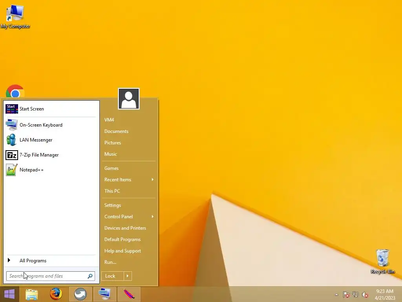Open Devices and Printers
This screenshot has width=402, height=302.
point(129,228)
